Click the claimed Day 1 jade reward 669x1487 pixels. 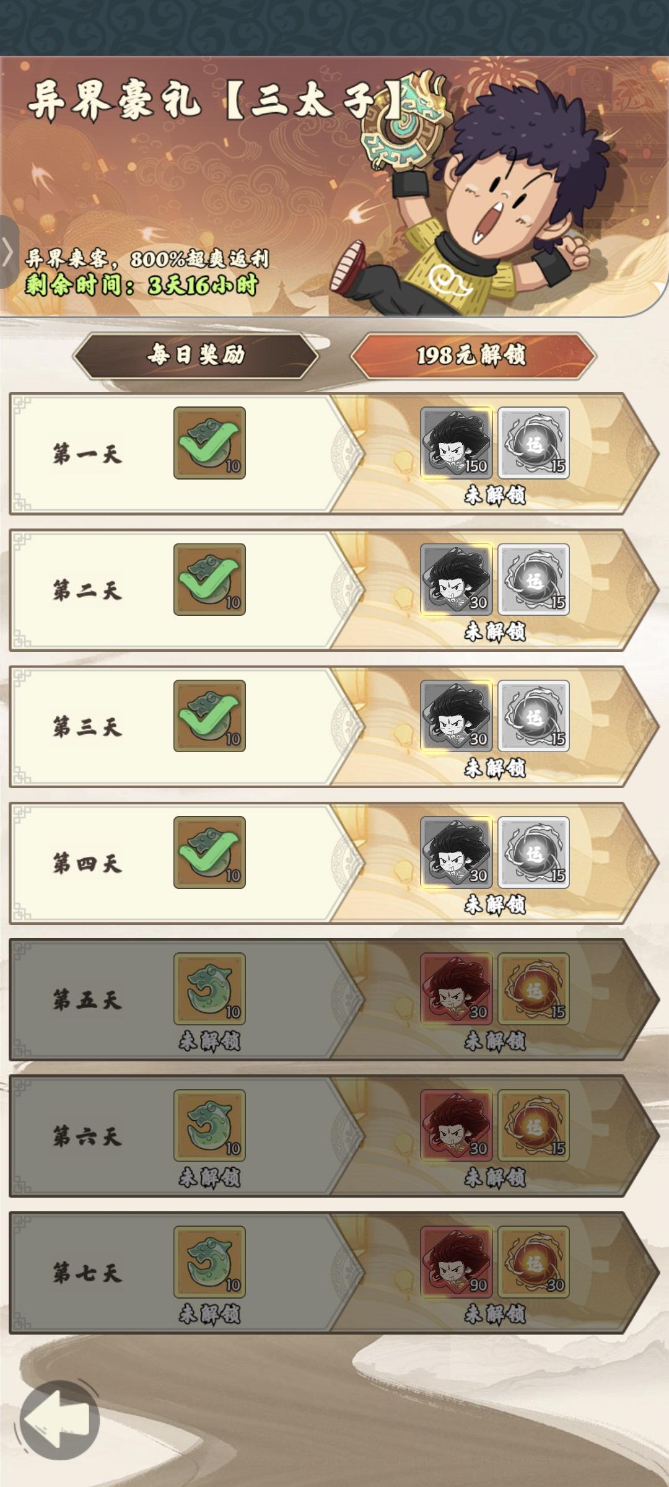point(209,443)
